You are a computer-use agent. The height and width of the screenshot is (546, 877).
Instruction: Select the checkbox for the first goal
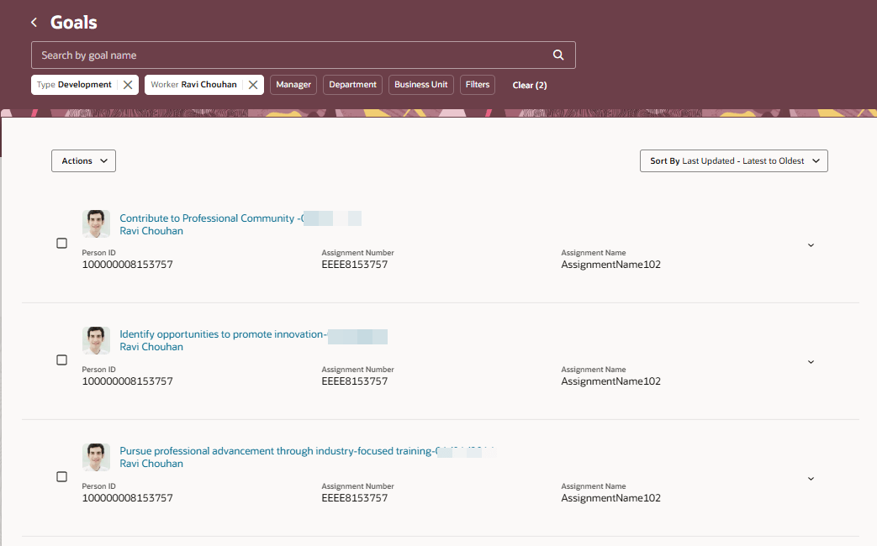coord(61,243)
